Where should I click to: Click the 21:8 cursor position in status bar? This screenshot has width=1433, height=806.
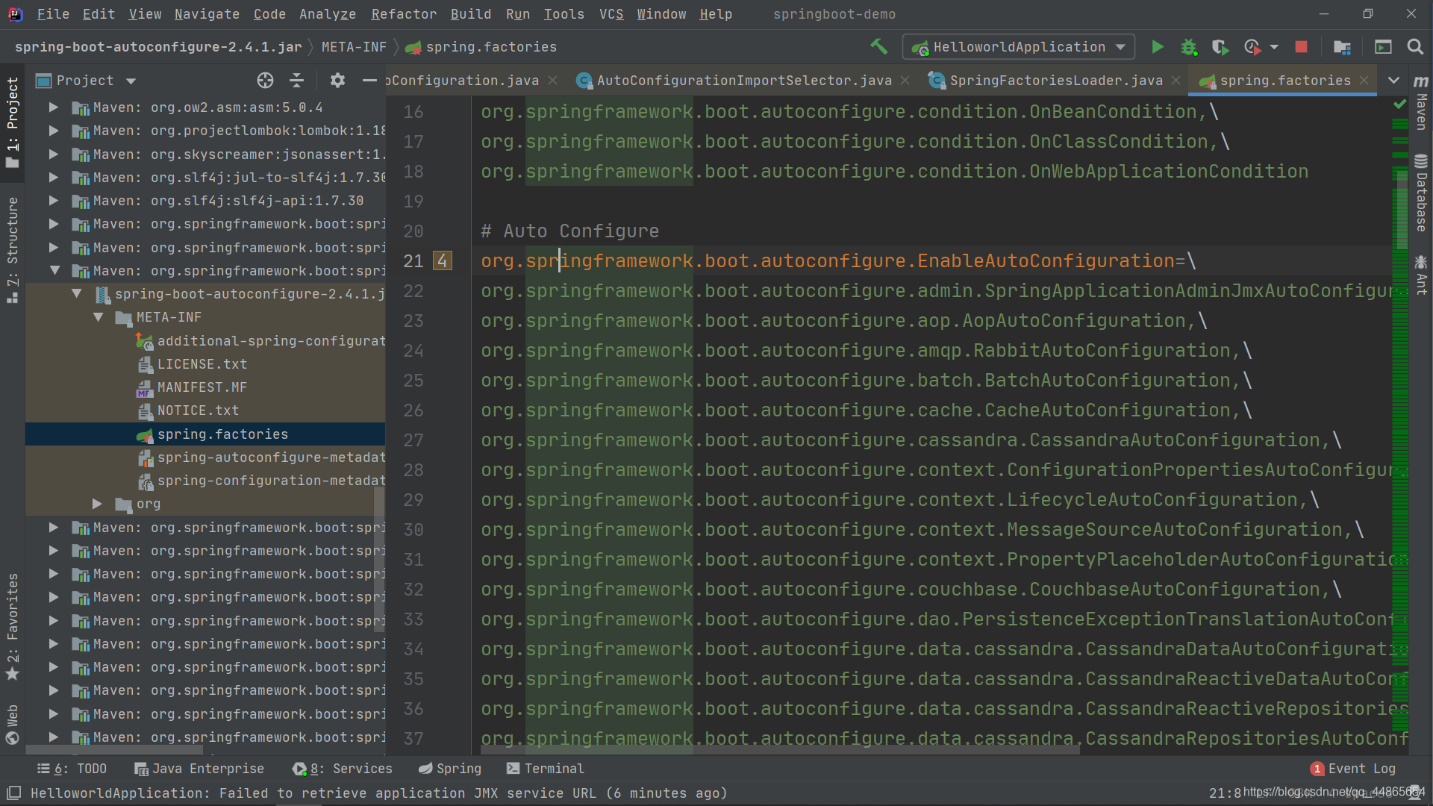(1225, 793)
